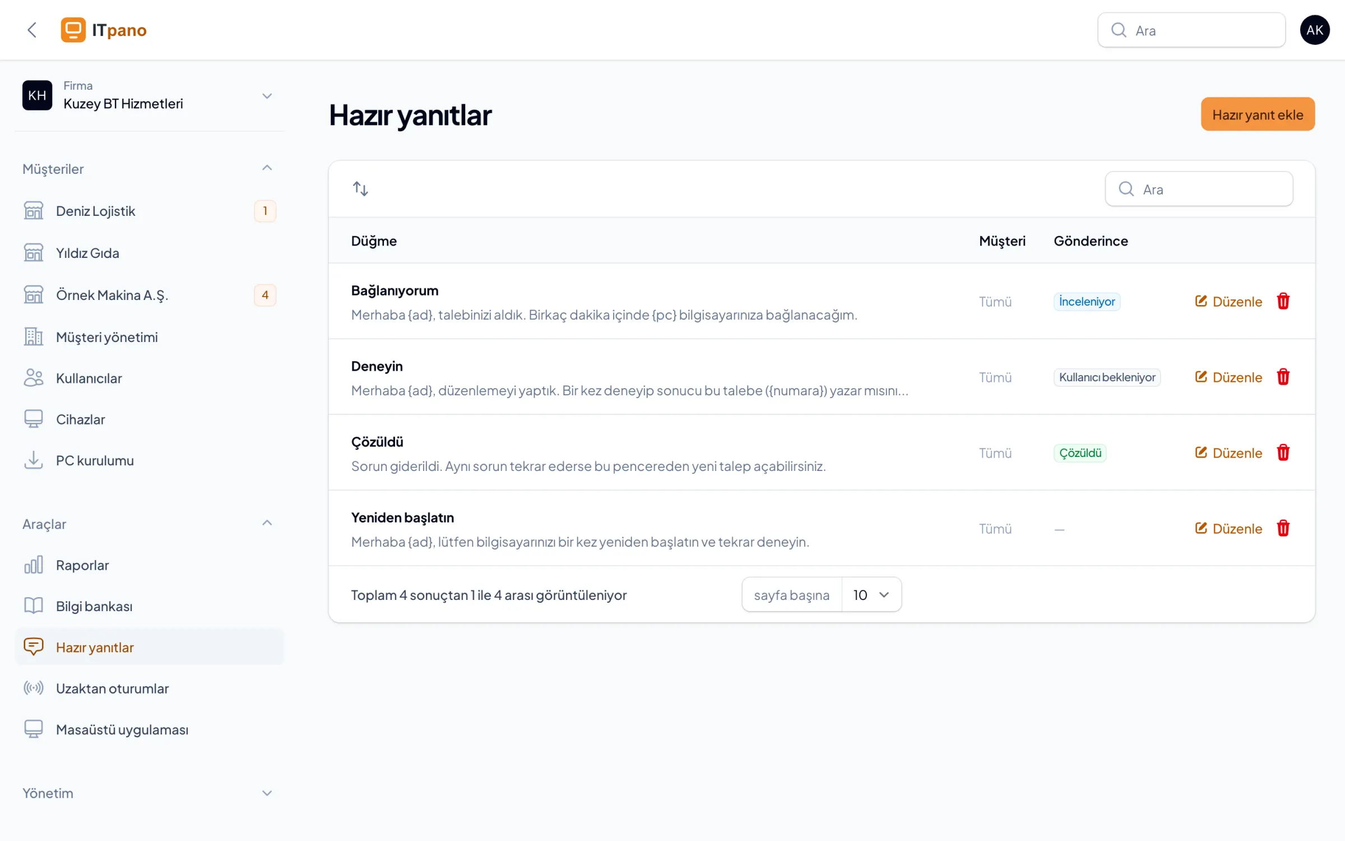Open the AK user avatar

[x=1315, y=30]
